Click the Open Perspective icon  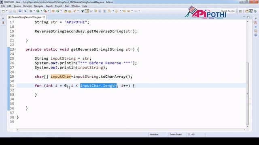(240, 11)
